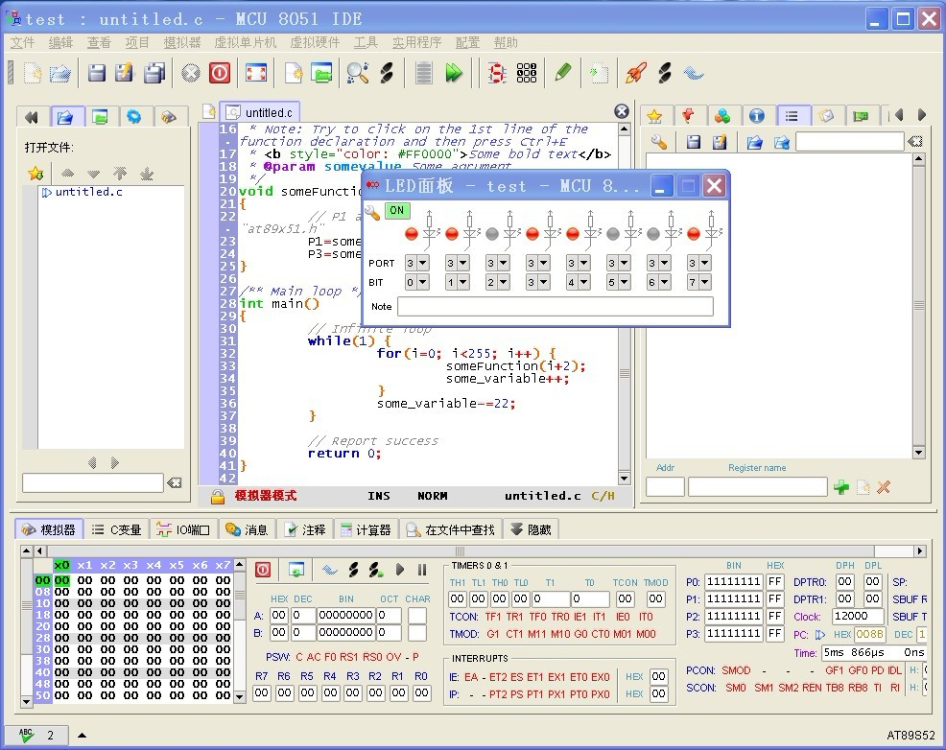Toggle full screen with the red-arrows icon

click(x=256, y=73)
